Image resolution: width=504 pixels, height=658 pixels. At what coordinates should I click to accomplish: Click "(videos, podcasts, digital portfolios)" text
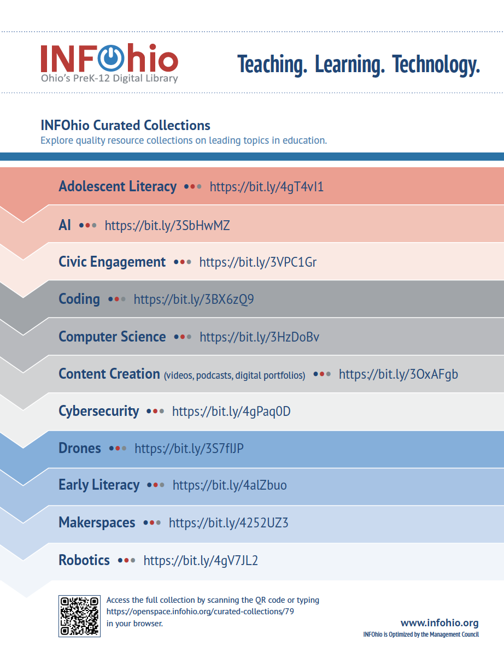click(x=235, y=375)
